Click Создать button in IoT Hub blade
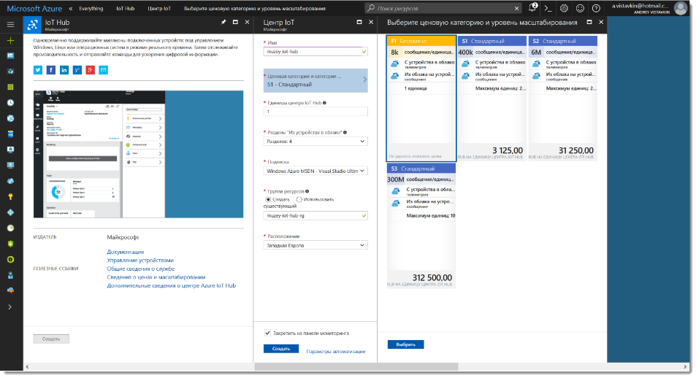Screen dimensions: 696x378 (51, 339)
